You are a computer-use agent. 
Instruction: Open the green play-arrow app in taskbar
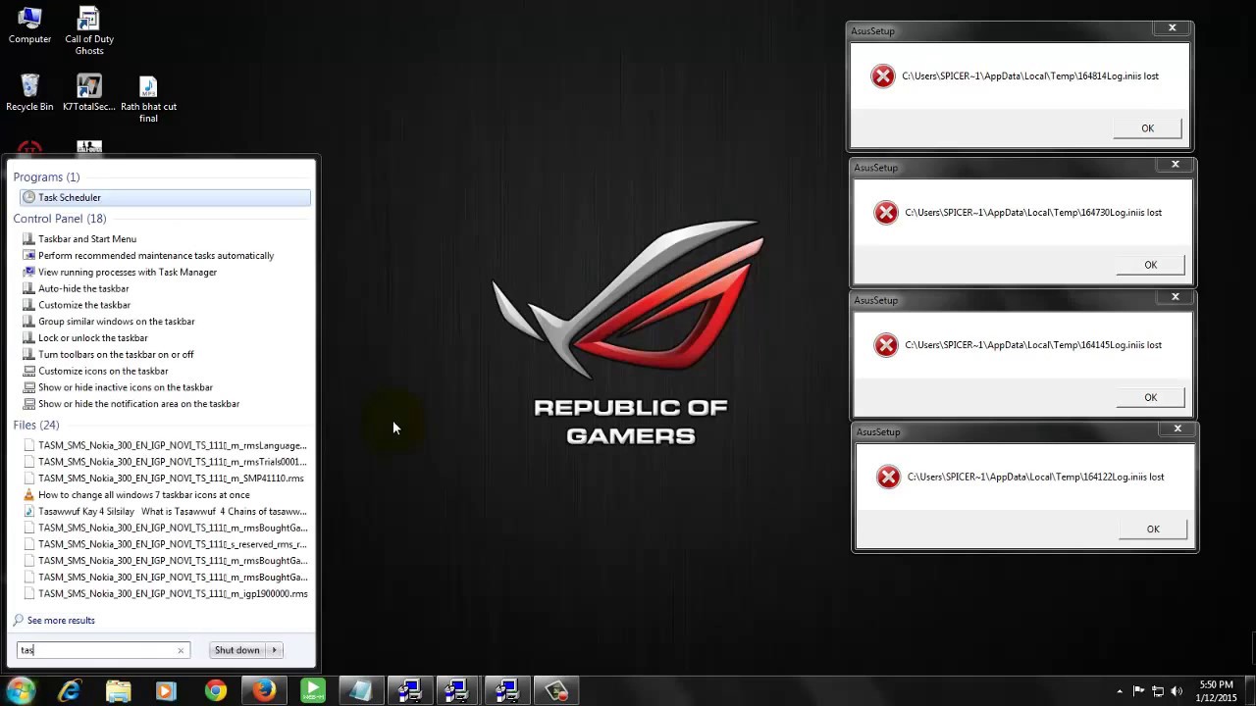click(313, 691)
